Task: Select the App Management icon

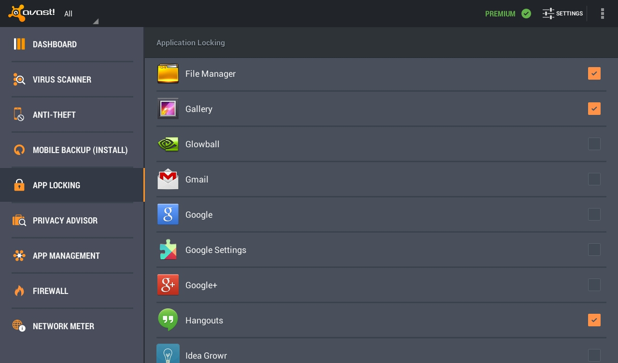Action: pyautogui.click(x=19, y=255)
